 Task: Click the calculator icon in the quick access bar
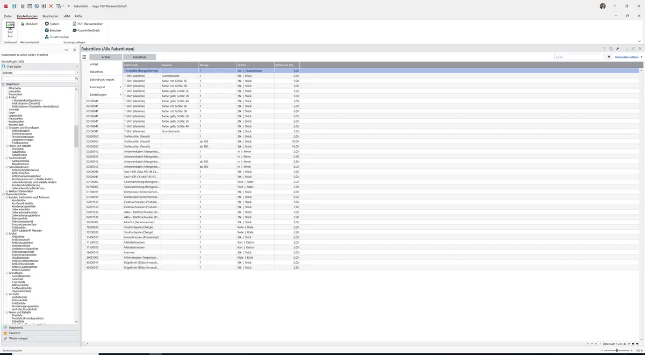(22, 6)
